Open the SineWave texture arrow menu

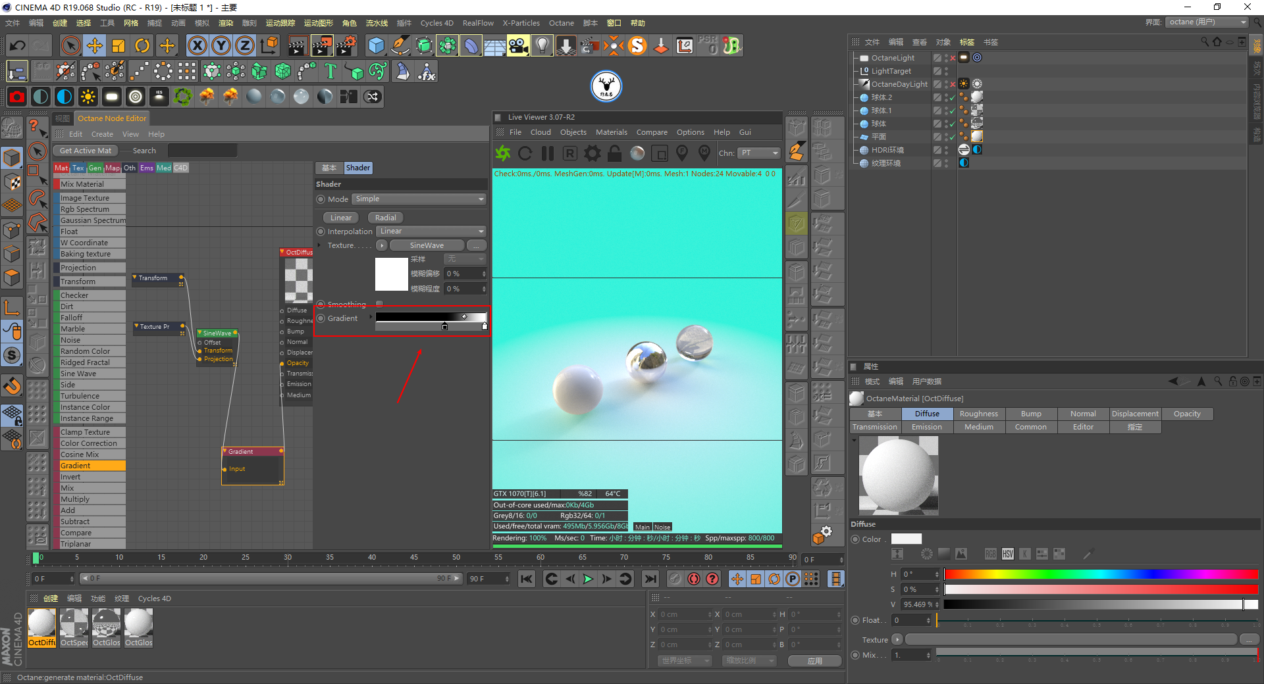tap(382, 246)
